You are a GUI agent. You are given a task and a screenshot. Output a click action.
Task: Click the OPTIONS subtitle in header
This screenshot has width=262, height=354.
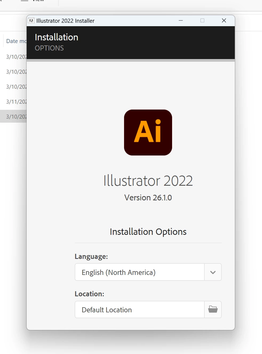tap(49, 48)
